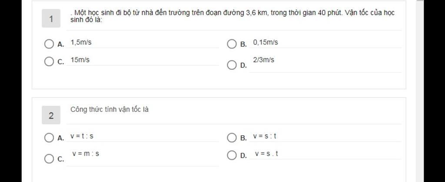This screenshot has height=182, width=445.
Task: Select radio button A in question 1
Action: click(49, 44)
